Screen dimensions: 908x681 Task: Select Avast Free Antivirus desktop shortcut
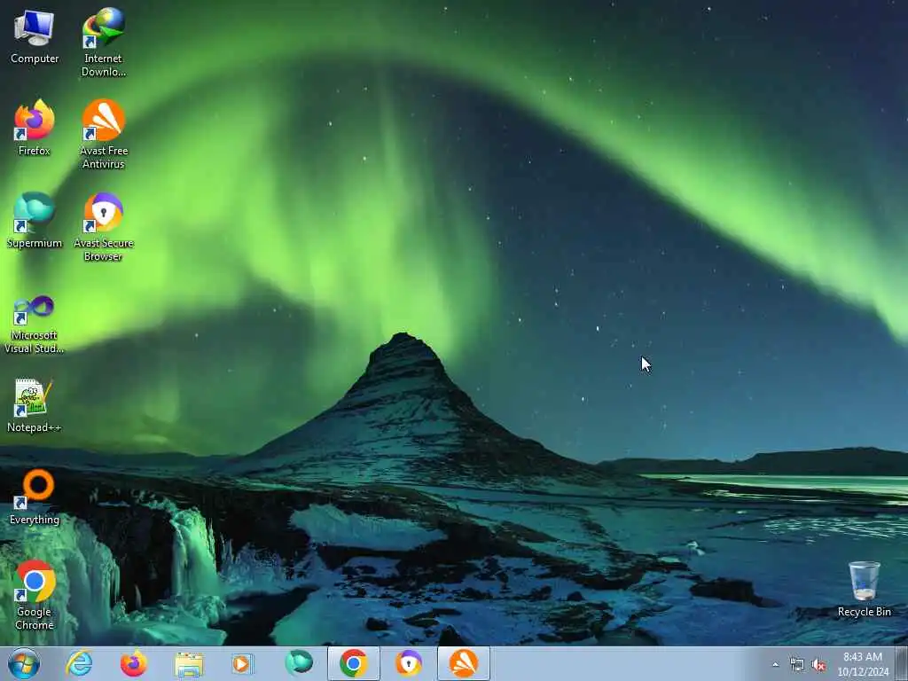(x=104, y=134)
